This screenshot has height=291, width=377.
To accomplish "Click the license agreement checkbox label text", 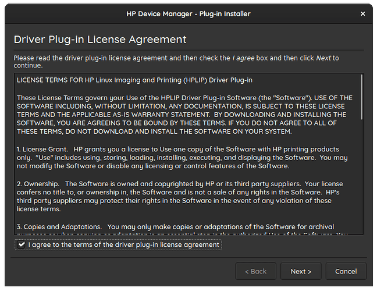I will (x=123, y=245).
